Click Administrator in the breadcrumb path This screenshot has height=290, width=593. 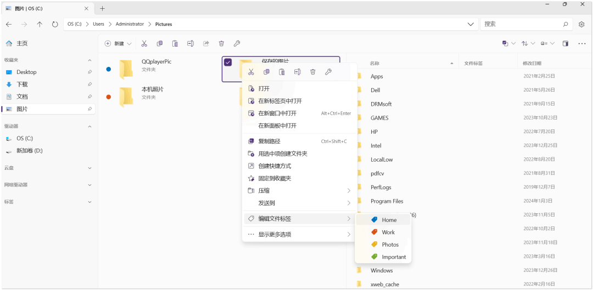pos(130,24)
